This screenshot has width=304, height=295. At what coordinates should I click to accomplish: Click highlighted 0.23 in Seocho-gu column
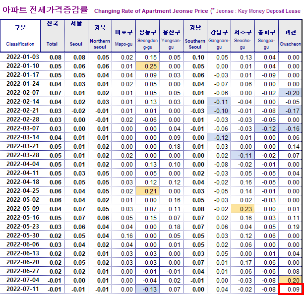tap(243, 209)
